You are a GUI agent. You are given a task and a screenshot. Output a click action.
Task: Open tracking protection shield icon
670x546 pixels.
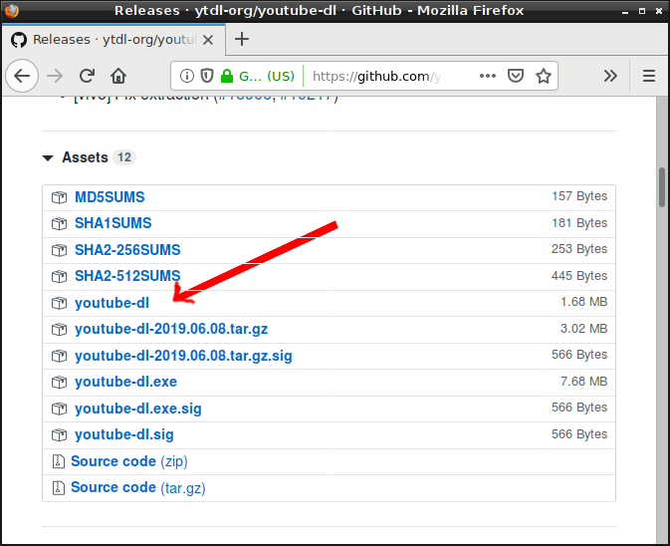[x=207, y=76]
